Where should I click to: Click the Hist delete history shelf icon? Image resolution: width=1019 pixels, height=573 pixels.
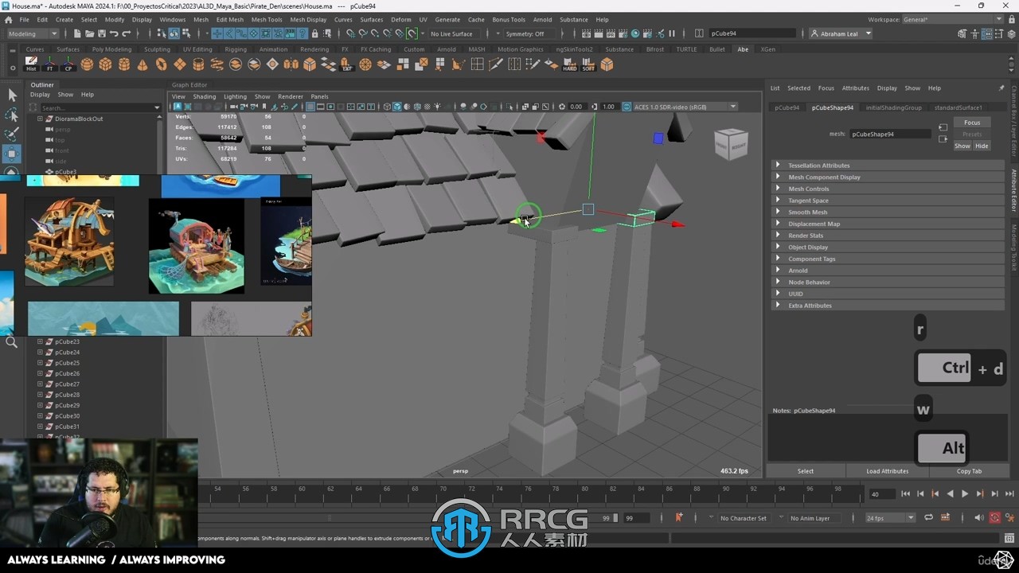tap(31, 64)
